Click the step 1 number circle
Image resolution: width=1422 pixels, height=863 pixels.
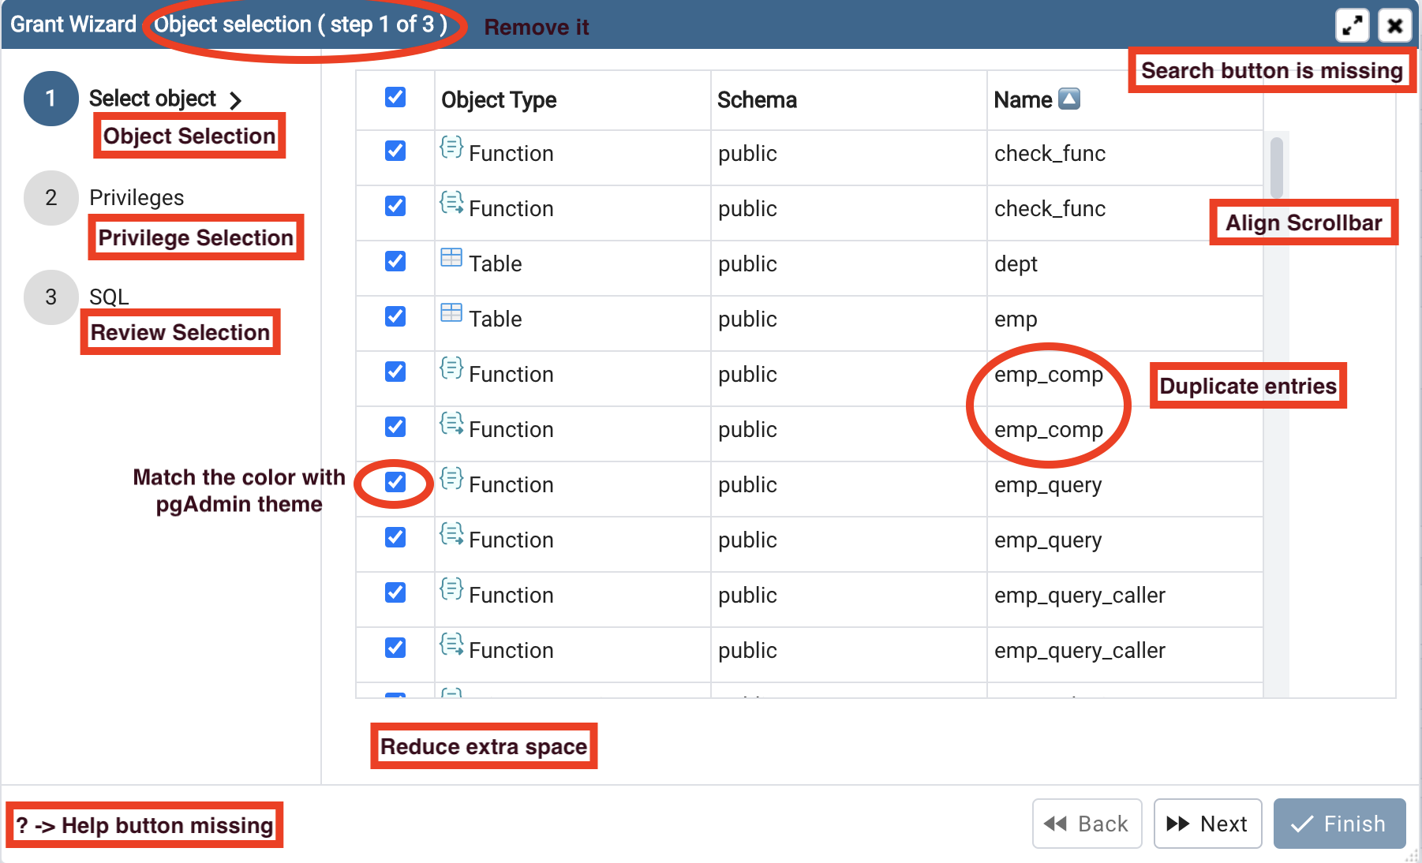[x=51, y=99]
